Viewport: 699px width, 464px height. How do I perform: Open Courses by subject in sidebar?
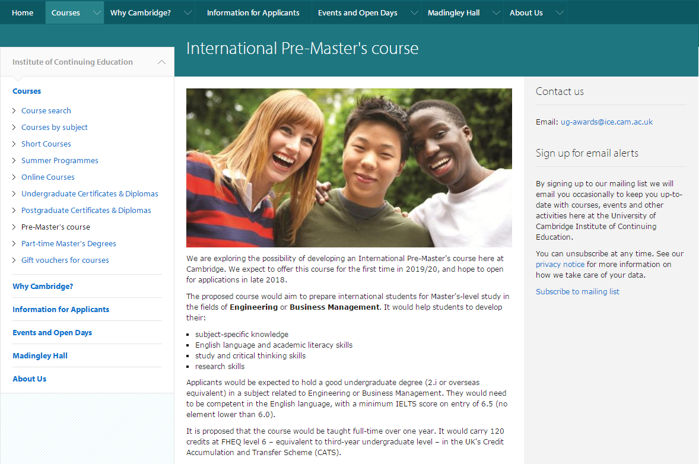point(55,127)
